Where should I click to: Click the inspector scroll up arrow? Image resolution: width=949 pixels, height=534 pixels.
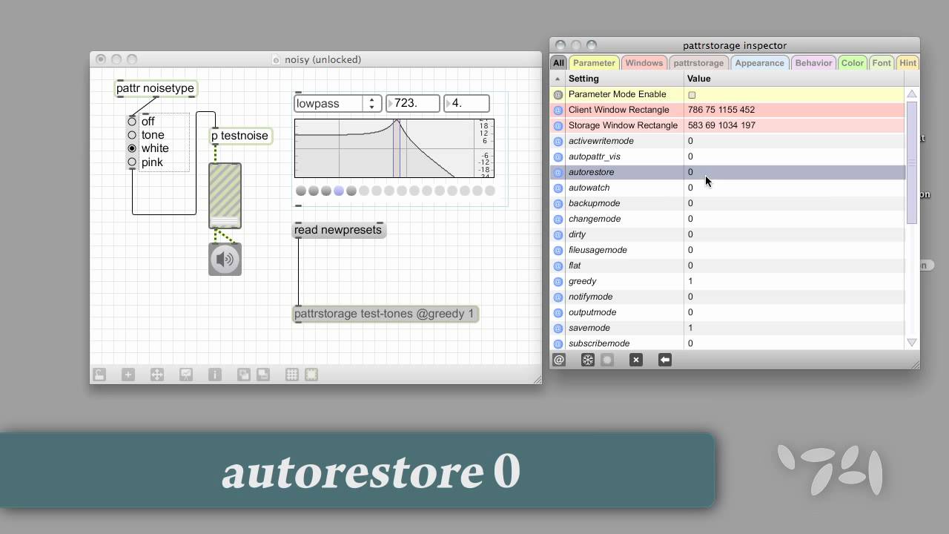click(912, 94)
